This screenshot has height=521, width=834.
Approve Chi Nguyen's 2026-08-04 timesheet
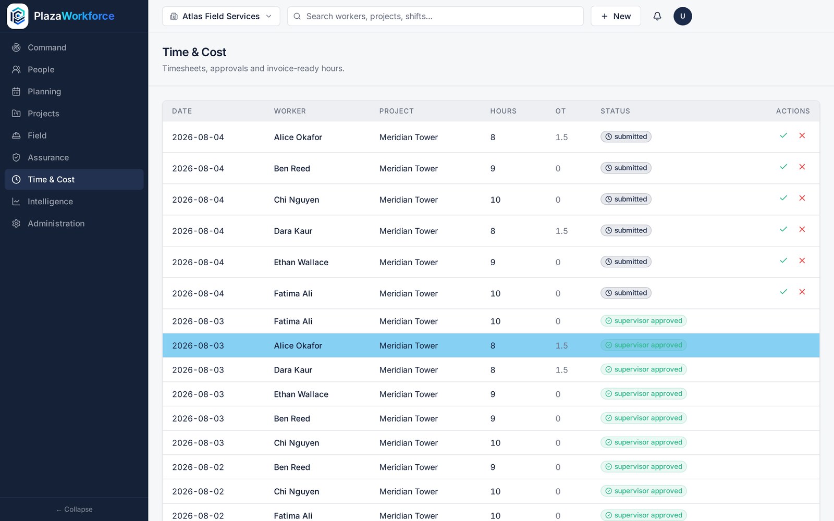coord(783,198)
